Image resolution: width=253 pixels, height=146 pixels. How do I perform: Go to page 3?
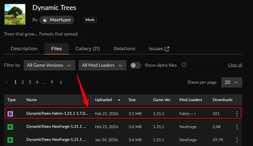(x=30, y=82)
